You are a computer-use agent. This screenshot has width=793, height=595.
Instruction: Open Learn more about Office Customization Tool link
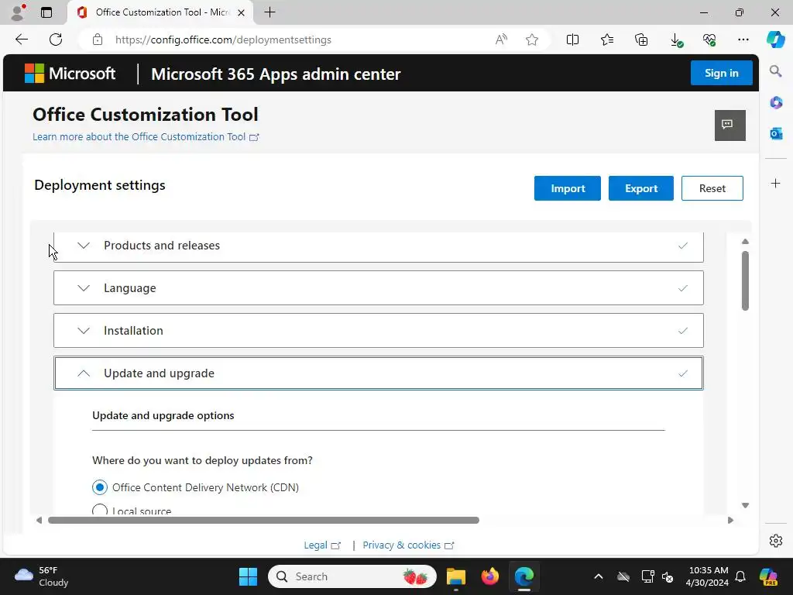tap(139, 137)
